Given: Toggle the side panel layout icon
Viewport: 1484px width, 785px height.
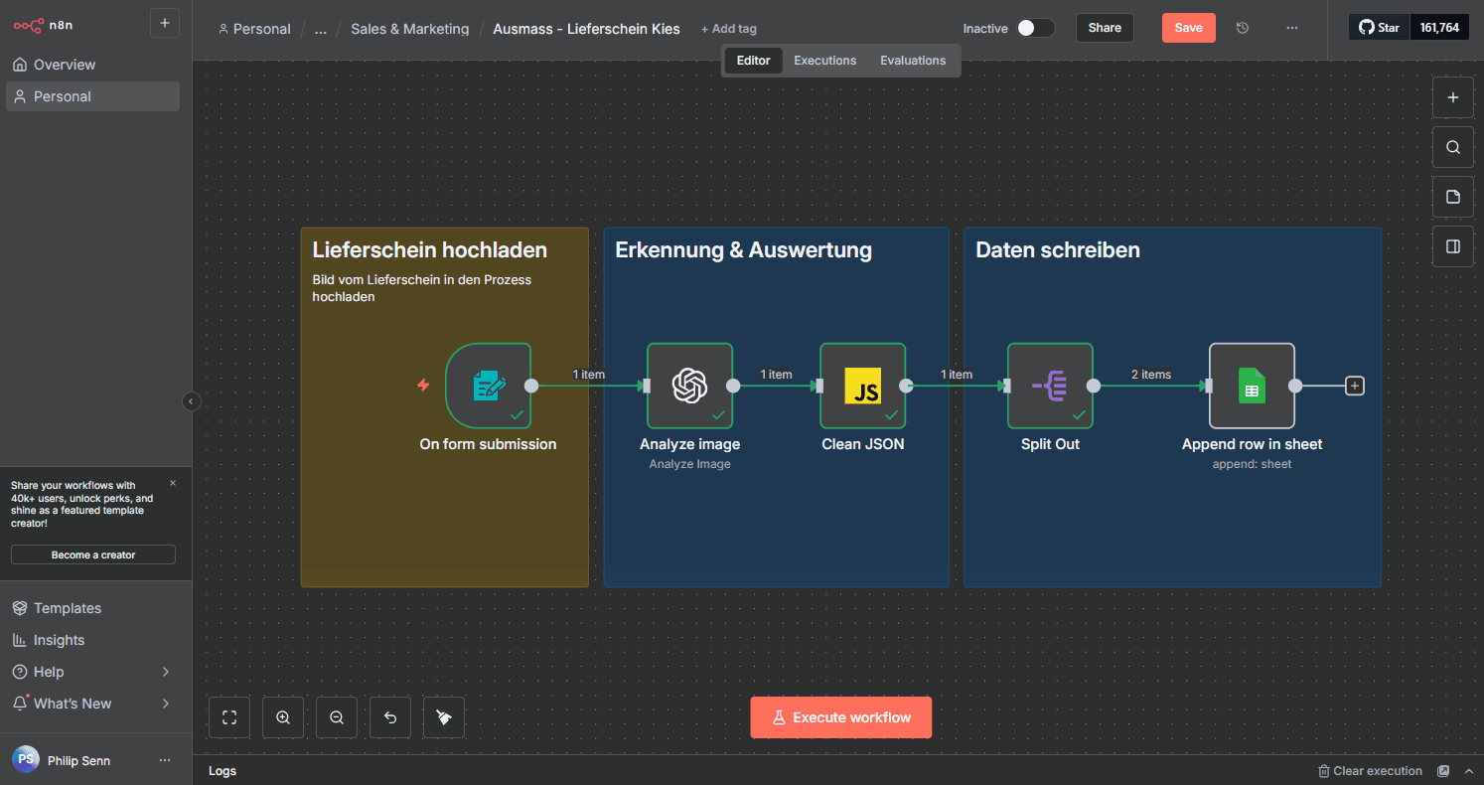Looking at the screenshot, I should (1452, 246).
